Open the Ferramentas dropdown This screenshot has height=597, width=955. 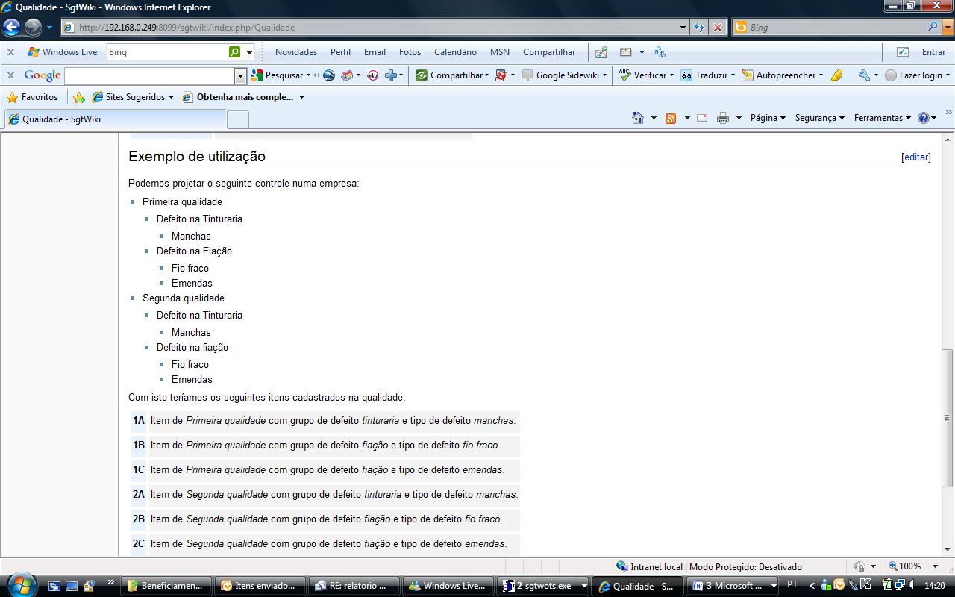click(x=882, y=118)
